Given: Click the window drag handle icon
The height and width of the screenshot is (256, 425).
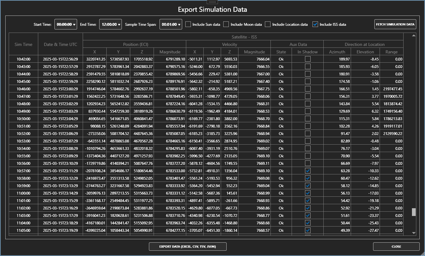Looking at the screenshot, I should (212, 2).
